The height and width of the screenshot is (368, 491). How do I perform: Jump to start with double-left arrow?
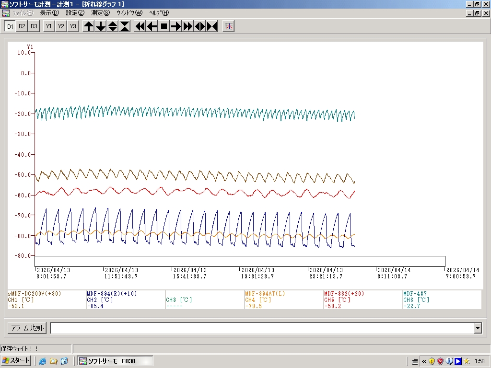[140, 26]
